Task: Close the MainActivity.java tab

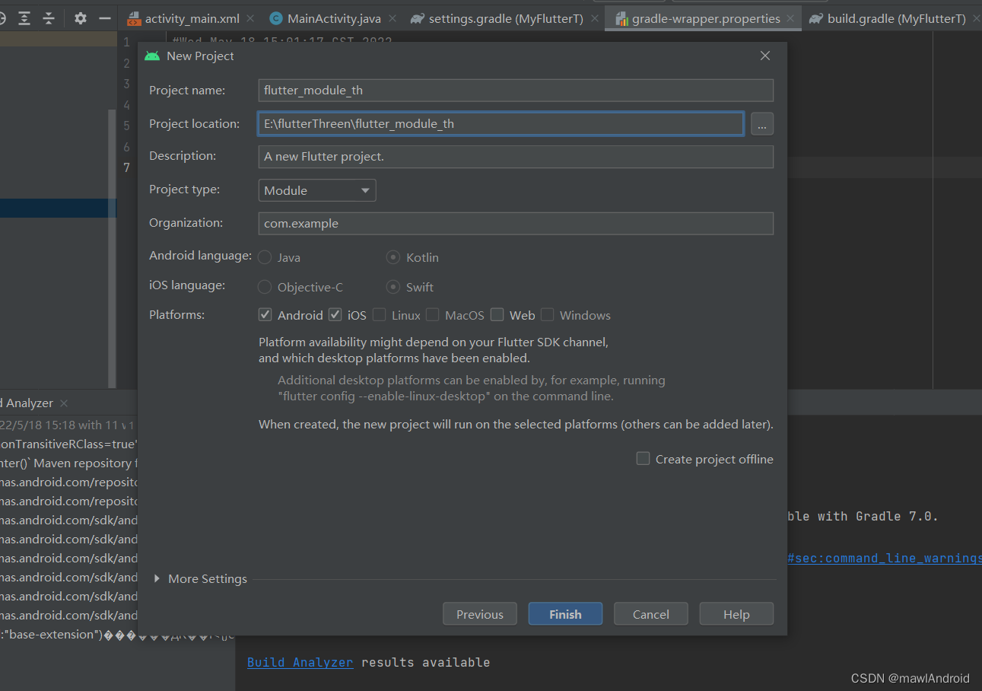Action: coord(392,18)
